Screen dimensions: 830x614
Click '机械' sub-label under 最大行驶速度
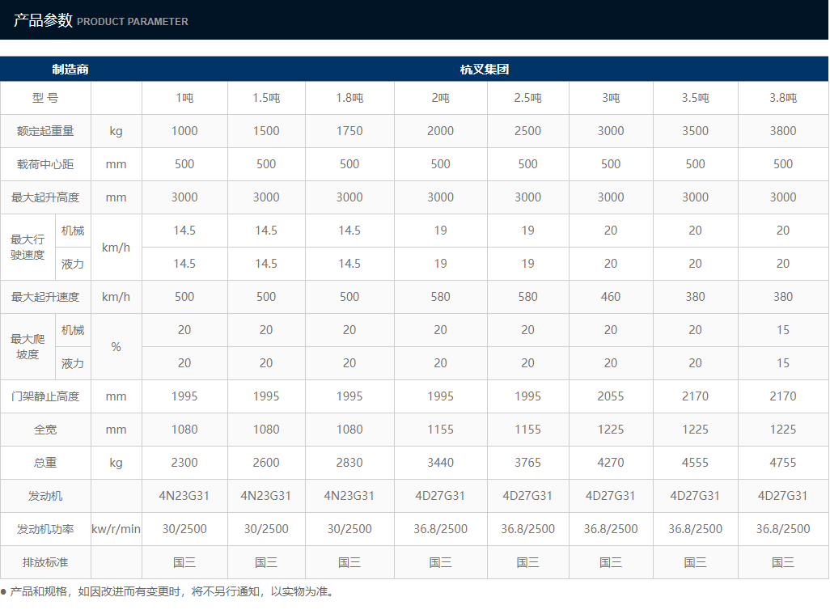tap(73, 231)
